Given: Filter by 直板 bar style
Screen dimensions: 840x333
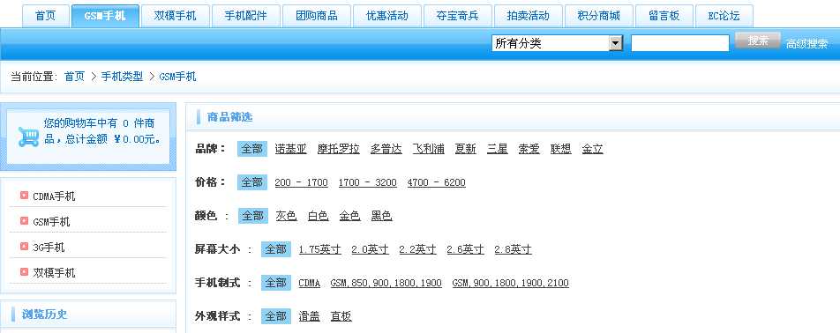Looking at the screenshot, I should pyautogui.click(x=341, y=316).
